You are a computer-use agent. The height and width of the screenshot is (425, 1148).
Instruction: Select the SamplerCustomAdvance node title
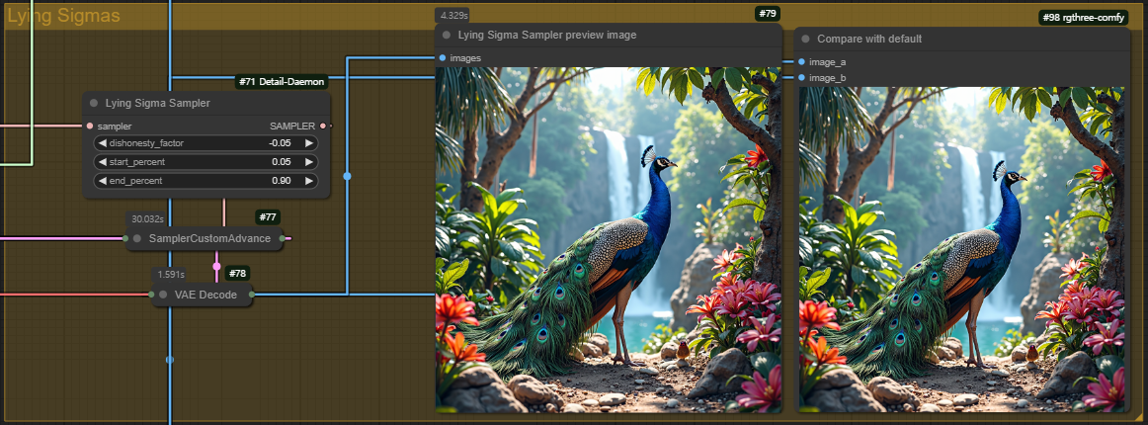tap(210, 238)
